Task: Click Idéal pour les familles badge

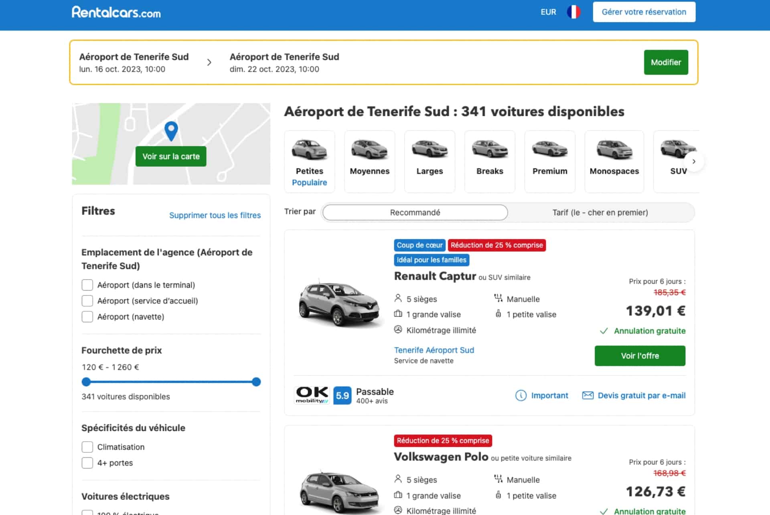Action: pos(432,260)
